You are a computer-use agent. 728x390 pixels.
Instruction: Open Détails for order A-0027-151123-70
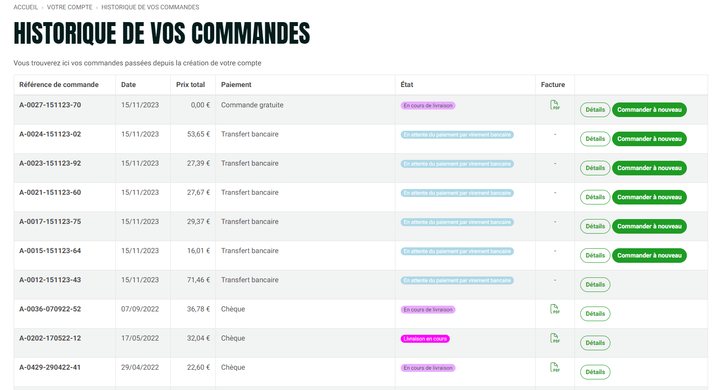(x=595, y=110)
